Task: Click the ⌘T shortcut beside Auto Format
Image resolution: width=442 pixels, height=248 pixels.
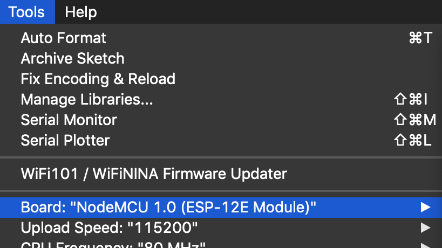Action: point(420,38)
